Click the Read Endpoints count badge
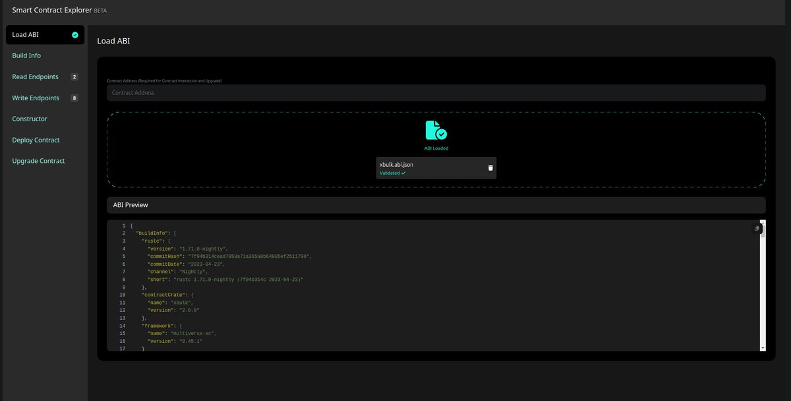 coord(74,77)
